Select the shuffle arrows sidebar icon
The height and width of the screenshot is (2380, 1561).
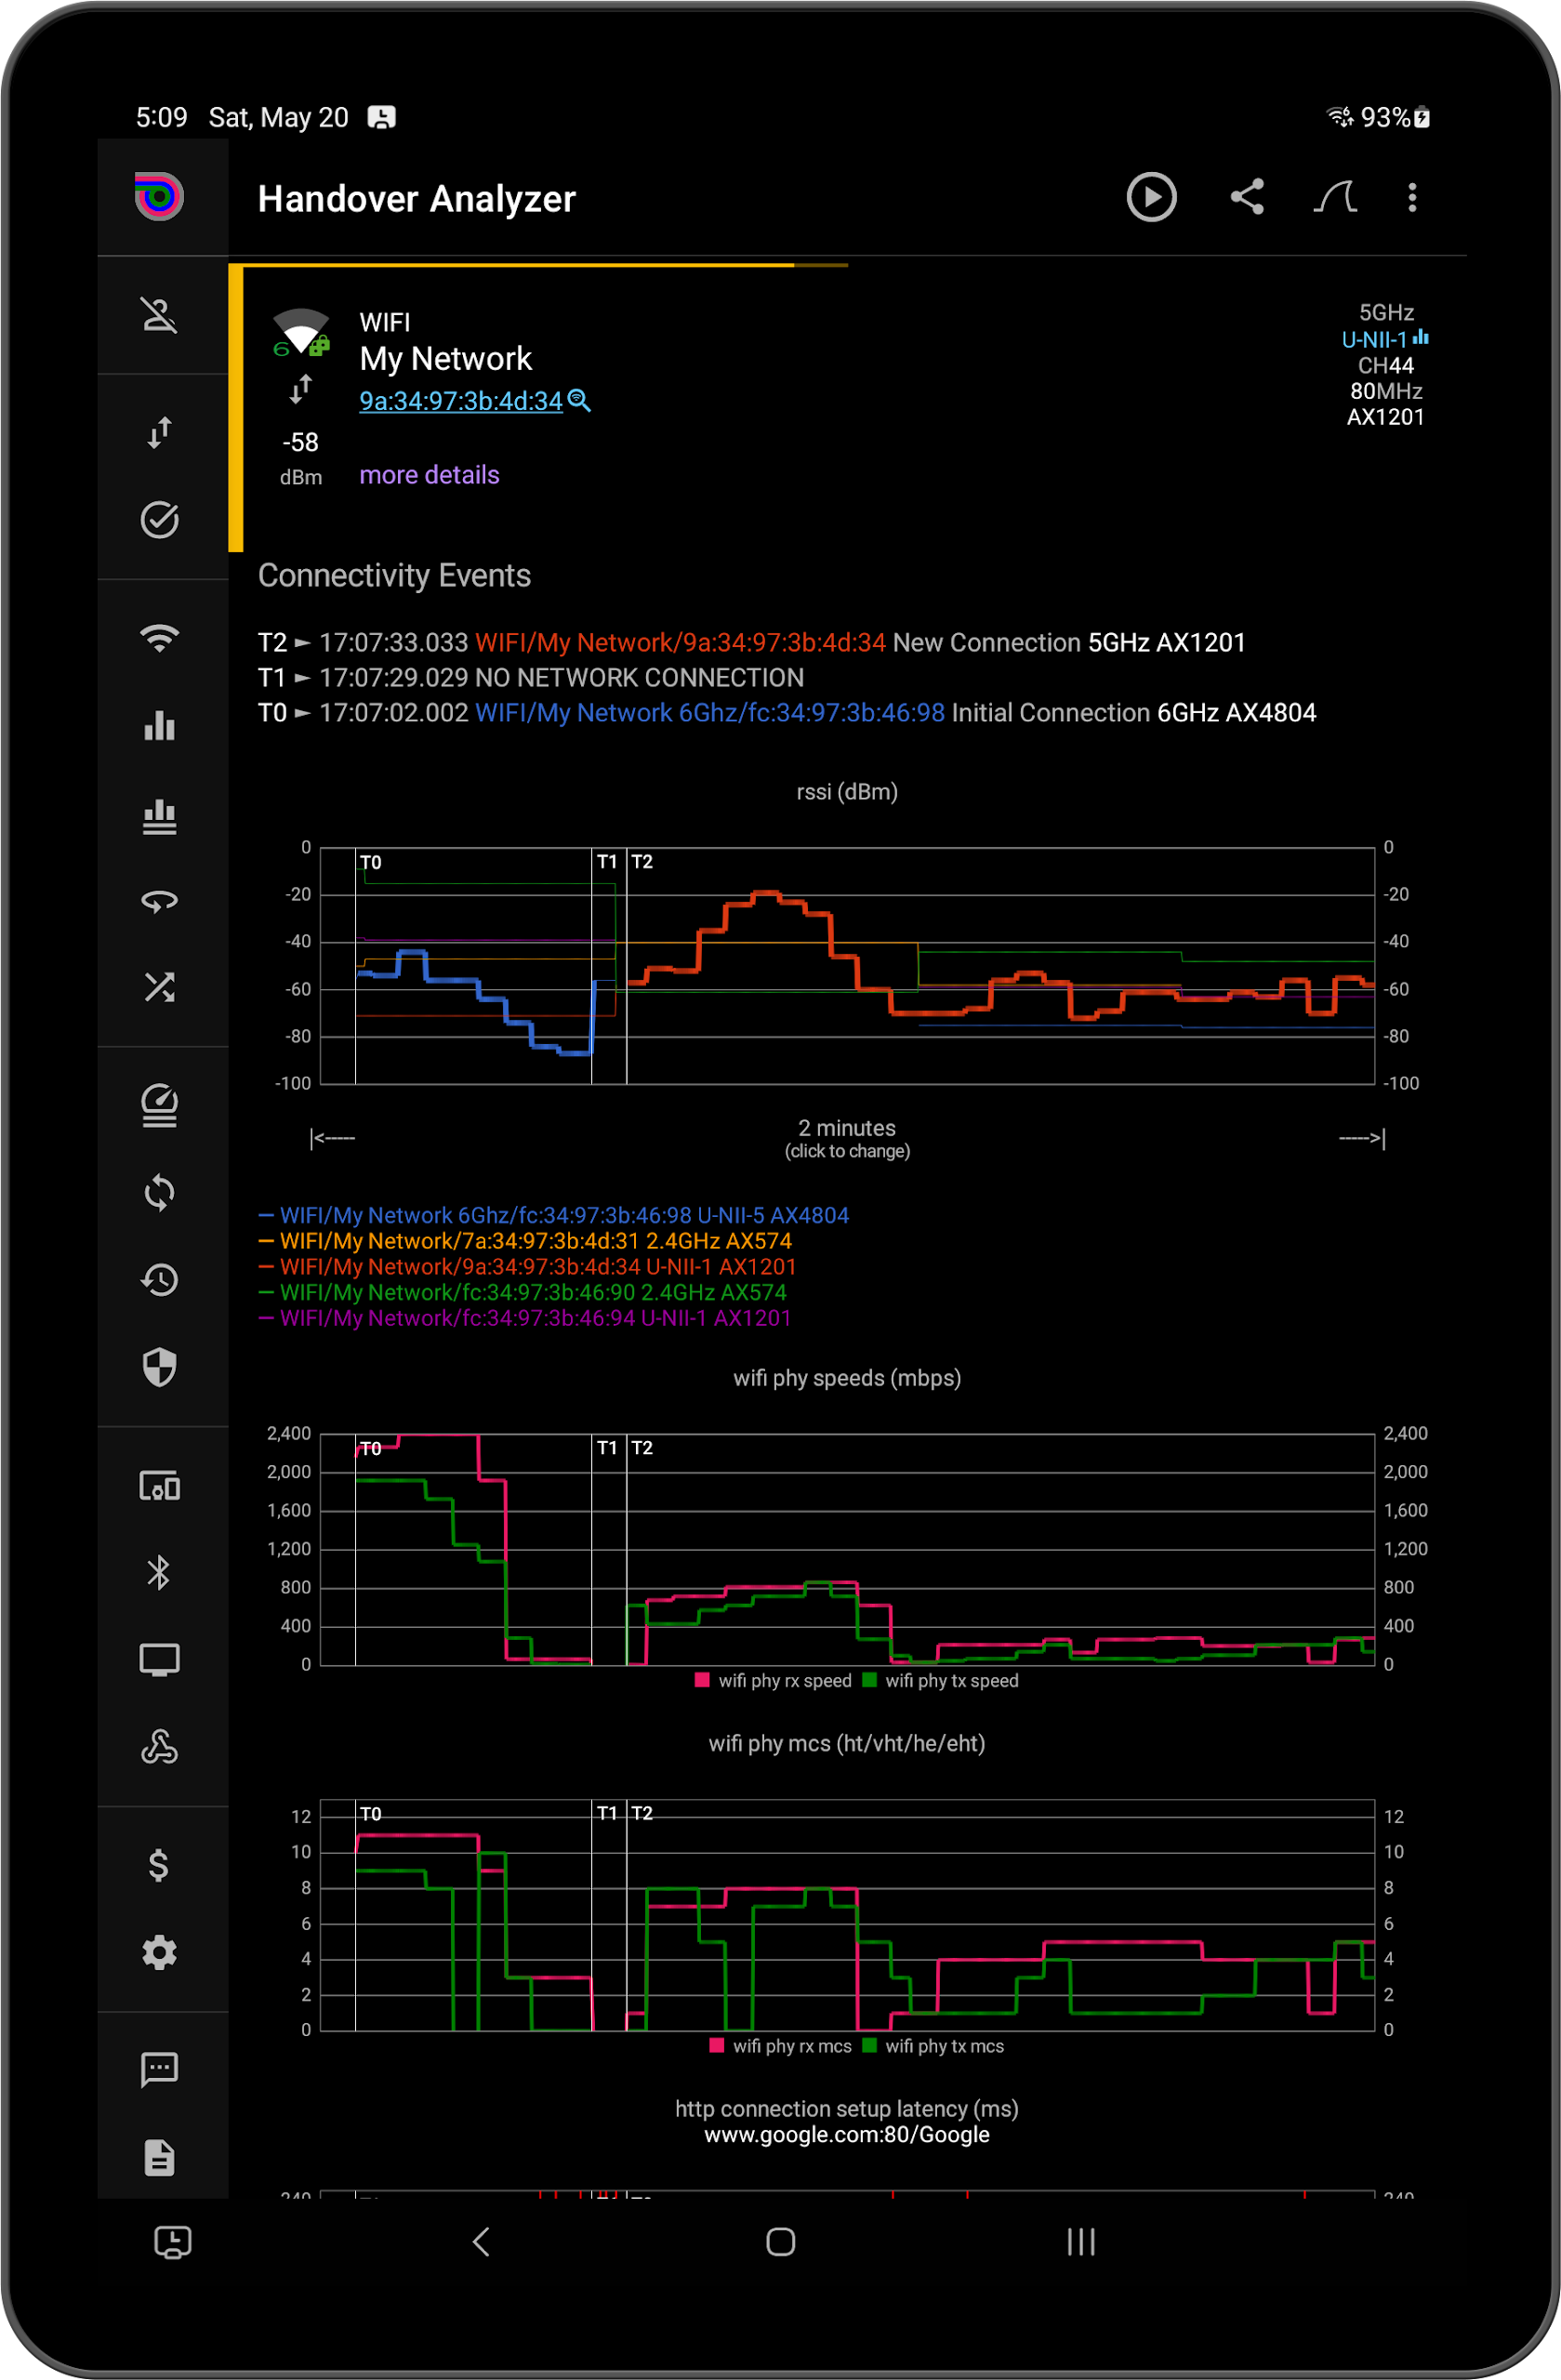pyautogui.click(x=160, y=988)
